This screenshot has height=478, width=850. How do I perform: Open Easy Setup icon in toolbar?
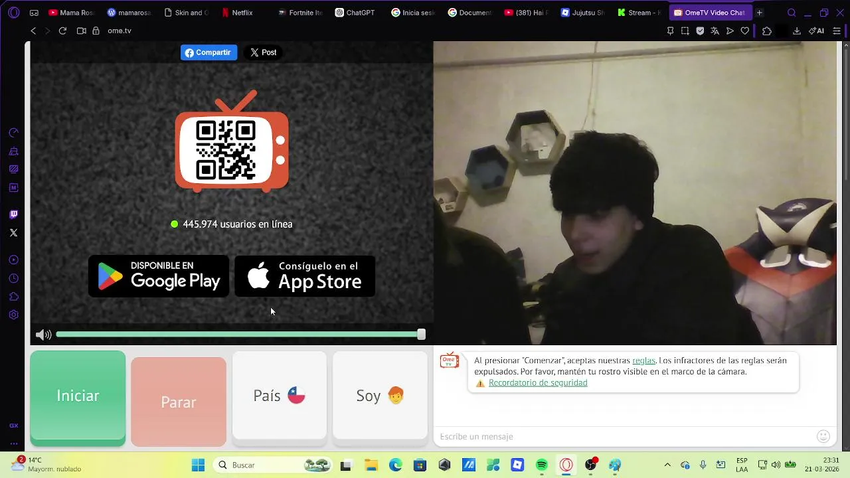837,31
